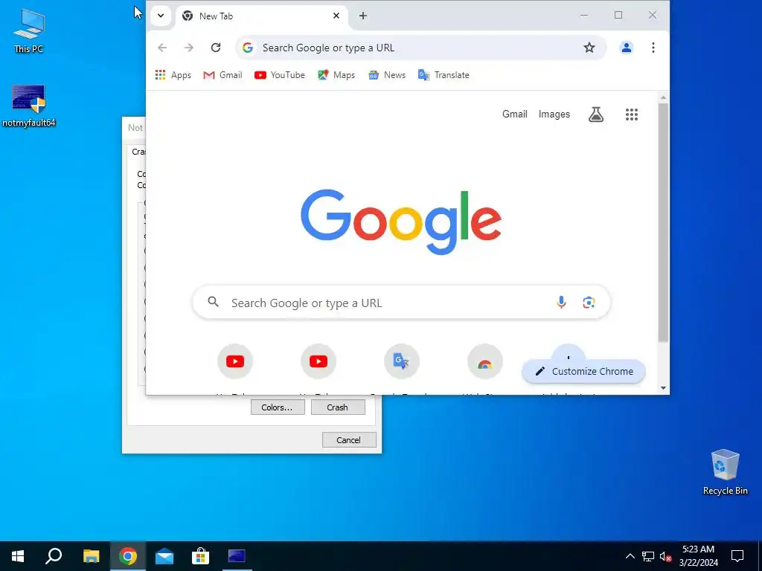Search by image with Lens icon
Viewport: 762px width, 571px height.
[589, 303]
